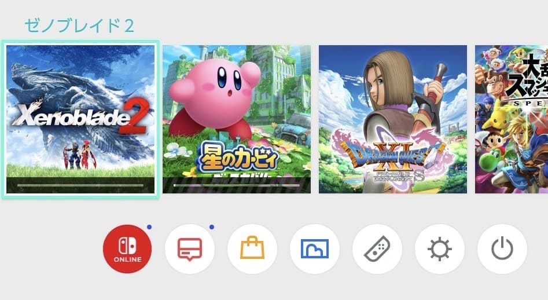Screen dimensions: 548x300
Task: Open the Album picture icon
Action: coord(315,249)
